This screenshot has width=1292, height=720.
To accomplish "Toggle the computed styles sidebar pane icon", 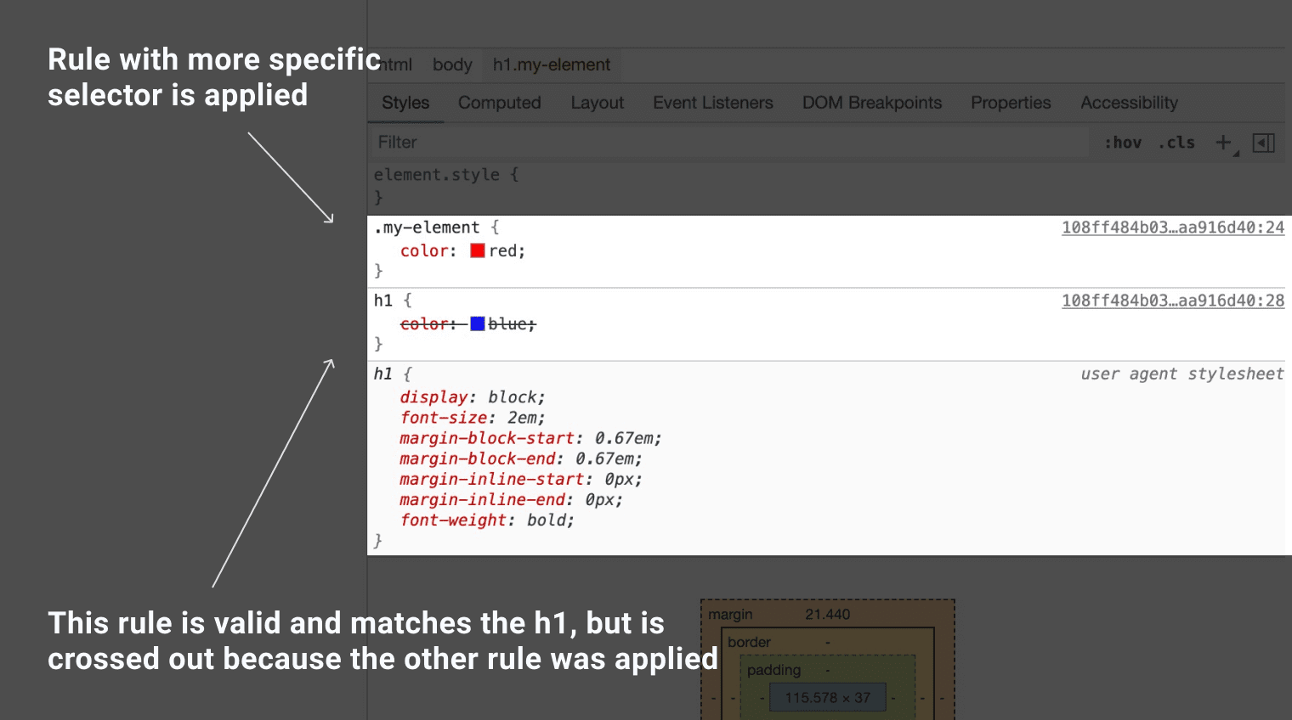I will [1264, 143].
